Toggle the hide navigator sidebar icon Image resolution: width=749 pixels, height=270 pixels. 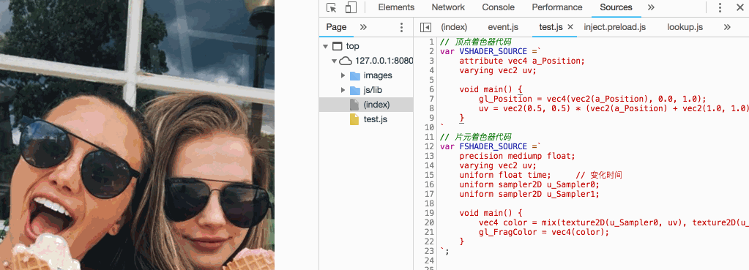(x=425, y=28)
